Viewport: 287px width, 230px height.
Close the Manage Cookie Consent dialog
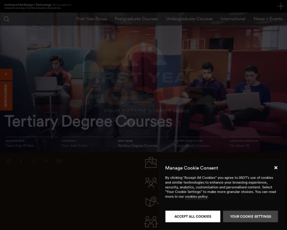click(x=276, y=168)
